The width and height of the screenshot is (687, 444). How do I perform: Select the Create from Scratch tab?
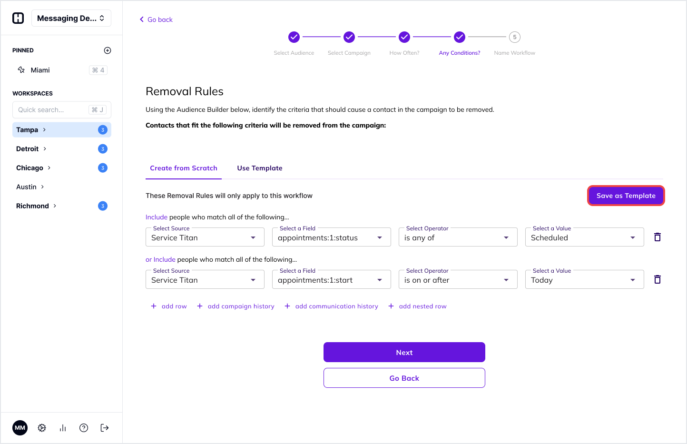tap(183, 168)
